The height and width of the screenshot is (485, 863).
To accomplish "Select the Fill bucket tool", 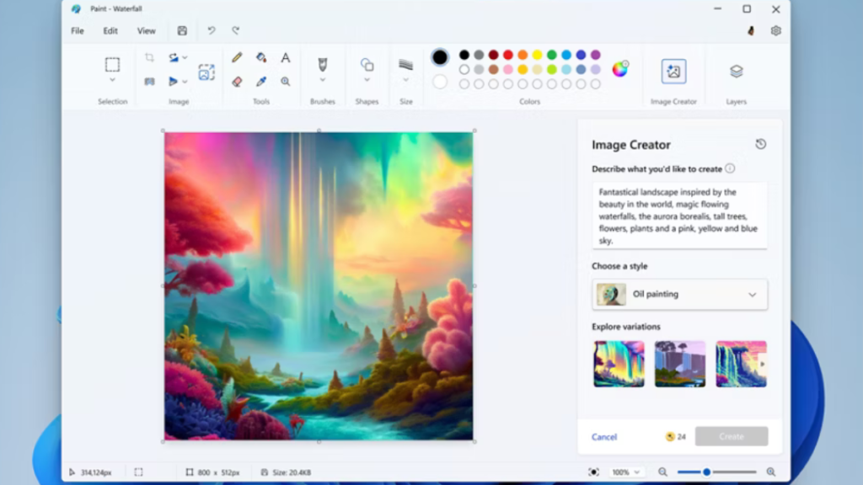I will 261,58.
